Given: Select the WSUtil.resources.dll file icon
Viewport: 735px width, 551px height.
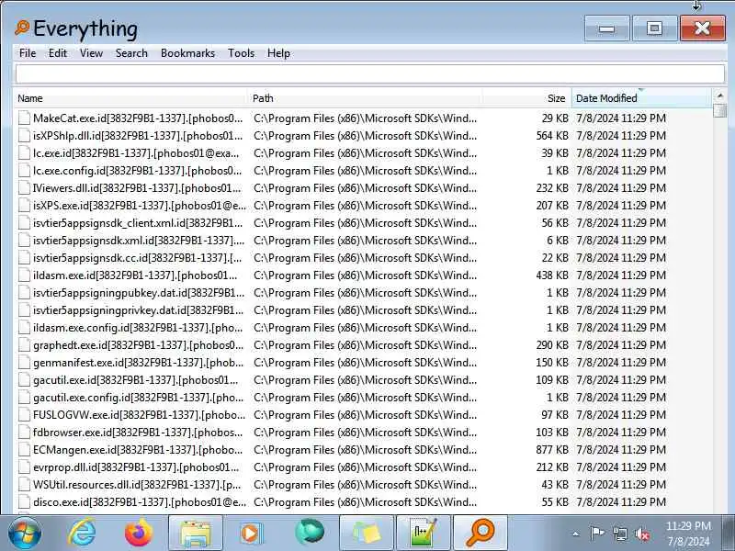Looking at the screenshot, I should pos(24,485).
